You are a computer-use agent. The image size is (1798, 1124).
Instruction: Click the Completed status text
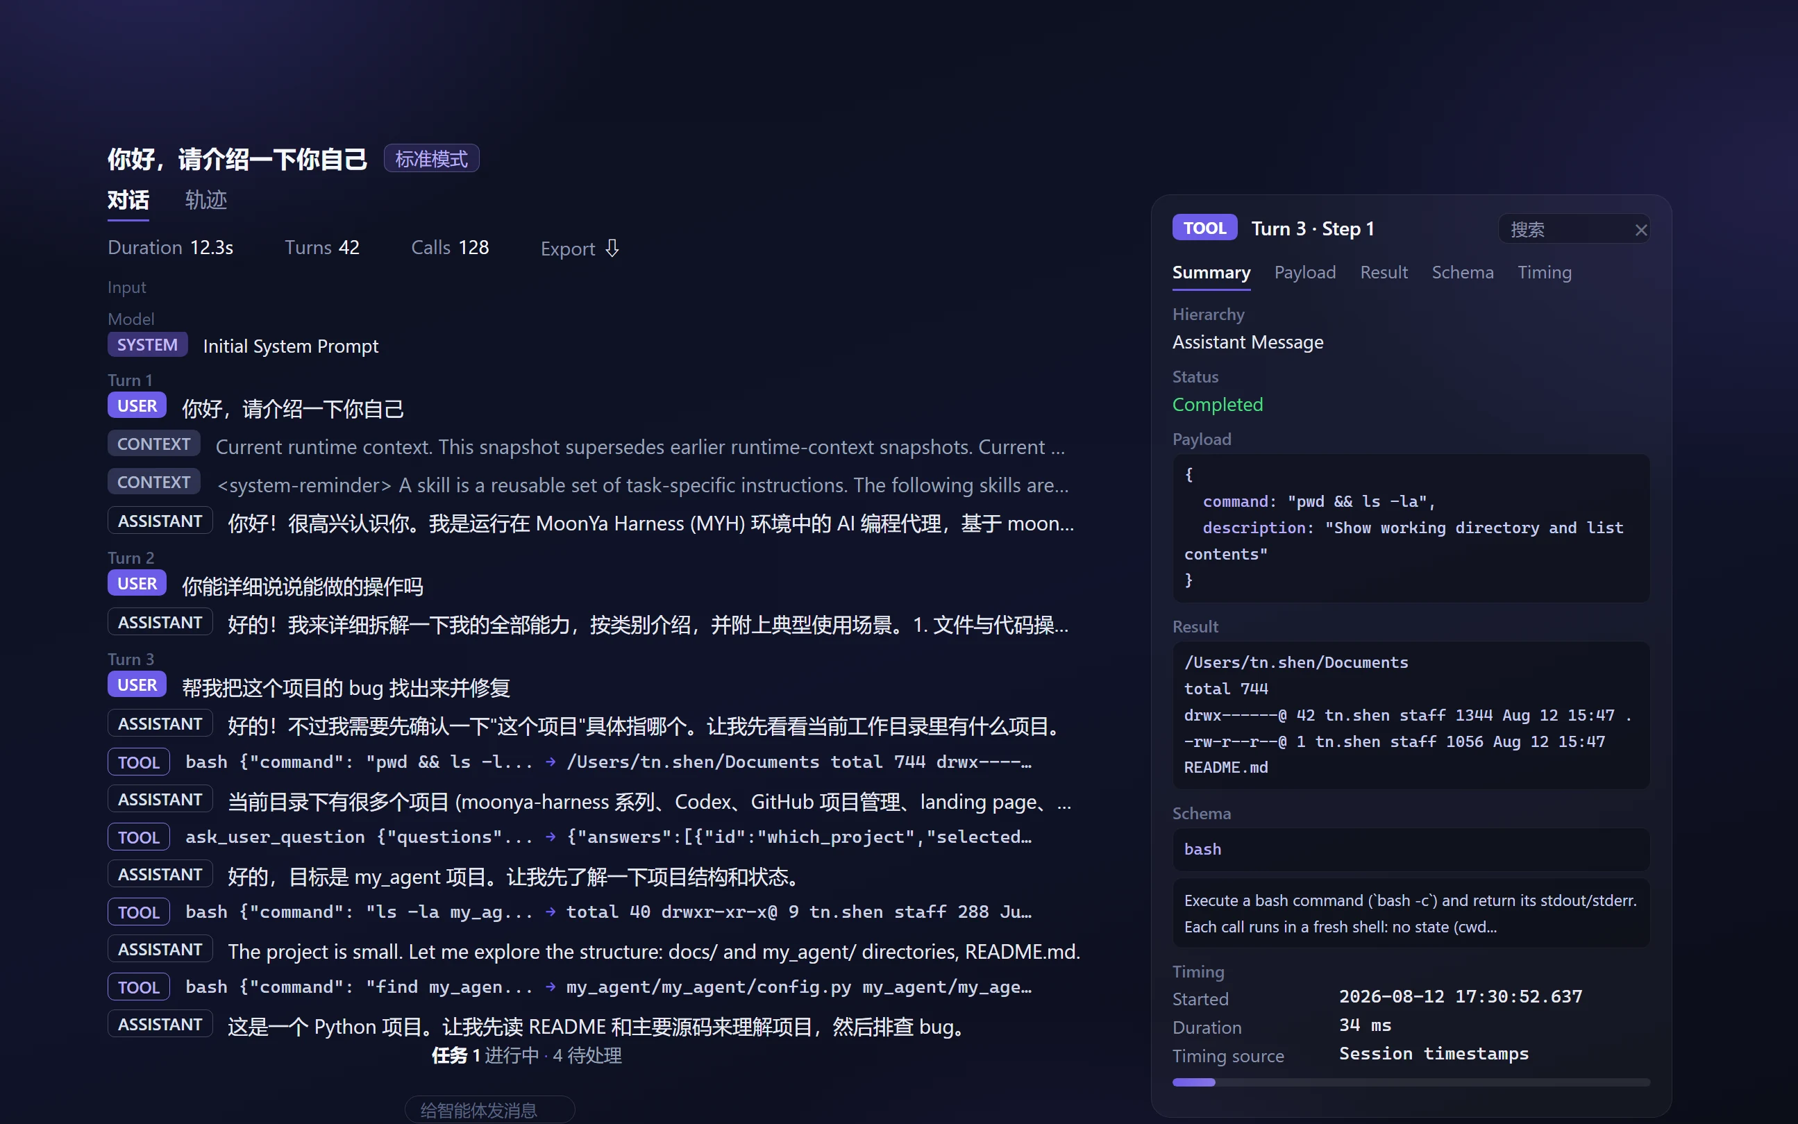click(x=1217, y=404)
